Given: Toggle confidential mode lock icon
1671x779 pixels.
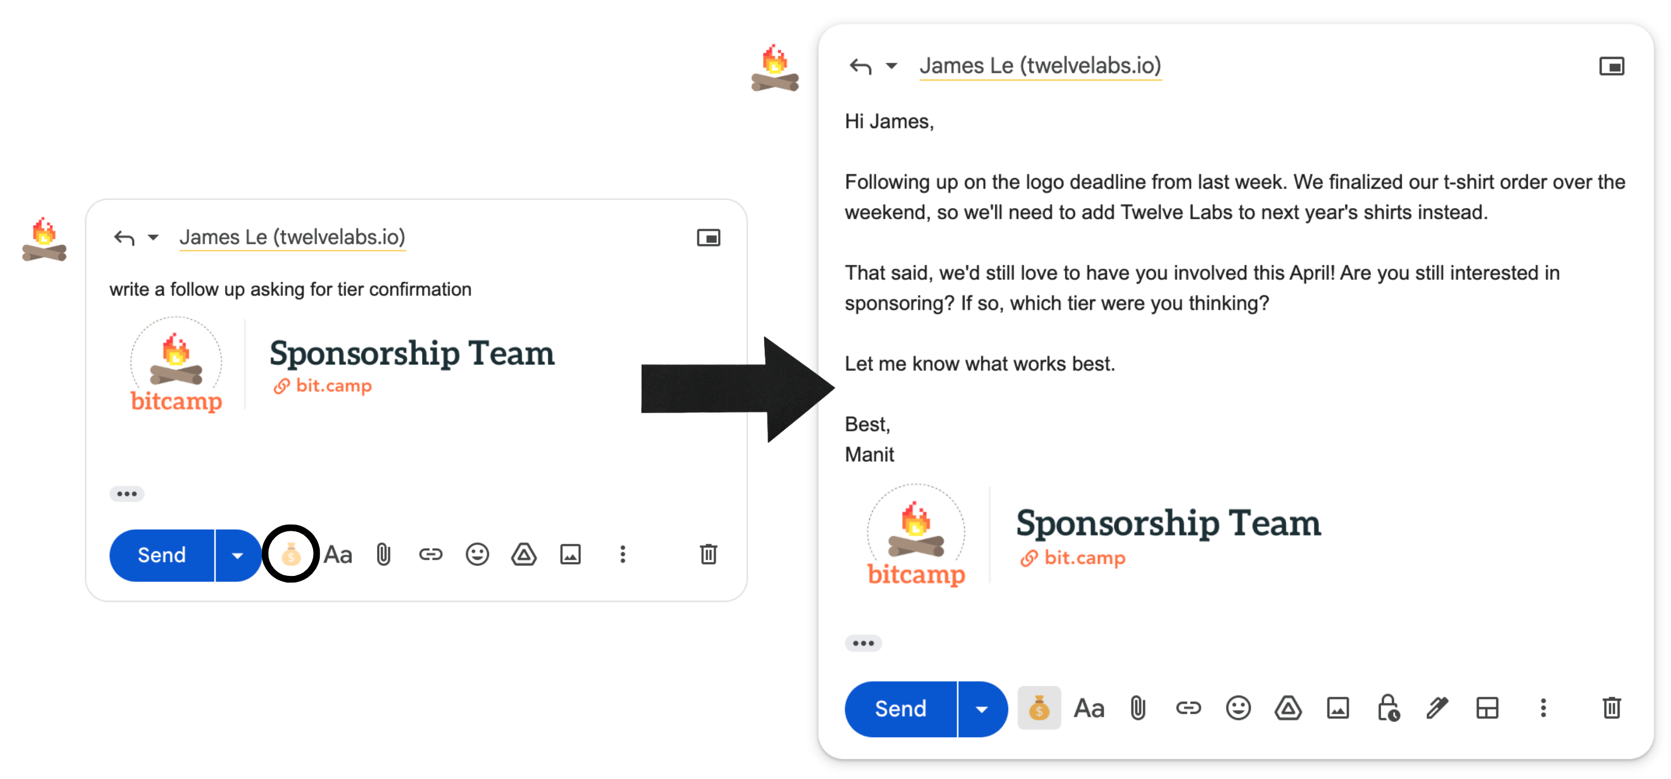Looking at the screenshot, I should pos(1387,708).
